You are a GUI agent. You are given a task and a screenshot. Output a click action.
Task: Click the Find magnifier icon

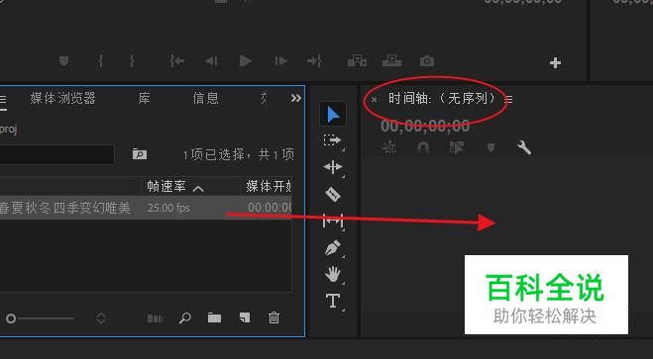point(185,318)
